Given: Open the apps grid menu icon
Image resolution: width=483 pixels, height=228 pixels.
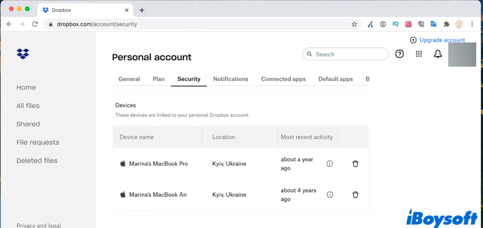Looking at the screenshot, I should (419, 54).
